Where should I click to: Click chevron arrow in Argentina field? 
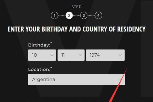[x=121, y=80]
